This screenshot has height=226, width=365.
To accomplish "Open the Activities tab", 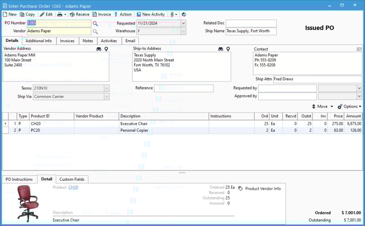I will 109,41.
